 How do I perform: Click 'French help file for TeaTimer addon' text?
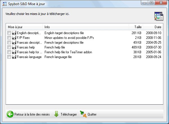[x=68, y=52]
